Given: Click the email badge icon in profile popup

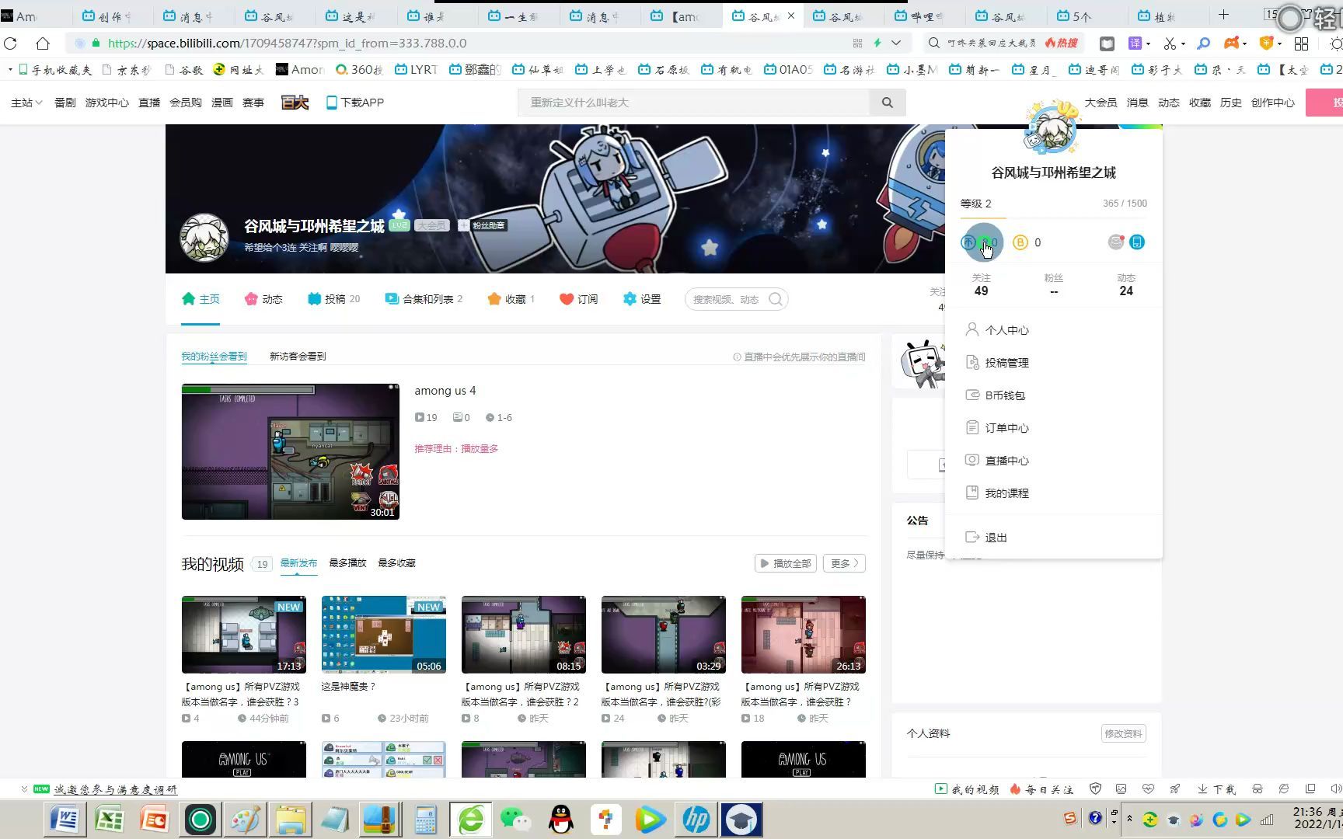Looking at the screenshot, I should click(1116, 242).
